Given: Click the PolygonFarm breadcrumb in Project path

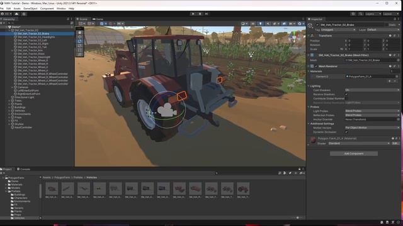Looking at the screenshot, I should [x=62, y=177].
